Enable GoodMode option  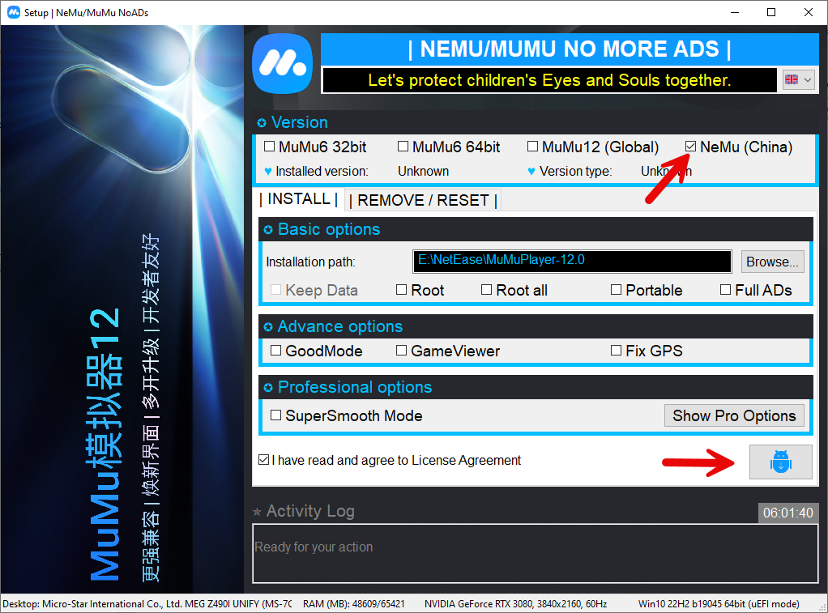coord(275,350)
